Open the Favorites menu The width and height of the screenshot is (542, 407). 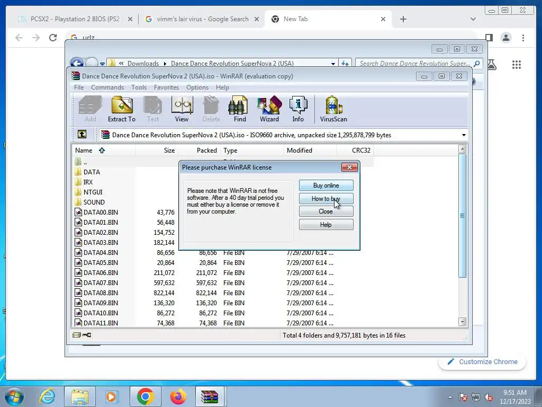pyautogui.click(x=166, y=87)
